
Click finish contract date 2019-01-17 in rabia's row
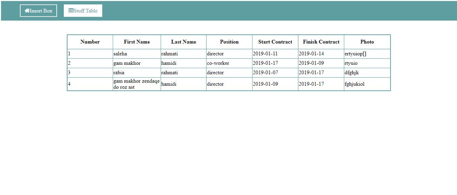321,72
